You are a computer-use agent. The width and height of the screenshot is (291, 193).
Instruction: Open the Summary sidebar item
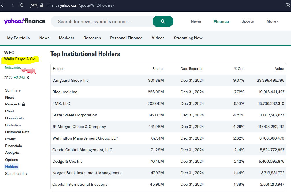[x=13, y=90]
